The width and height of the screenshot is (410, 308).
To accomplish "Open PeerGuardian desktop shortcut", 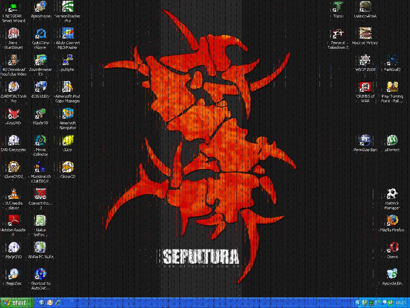I will click(x=365, y=144).
